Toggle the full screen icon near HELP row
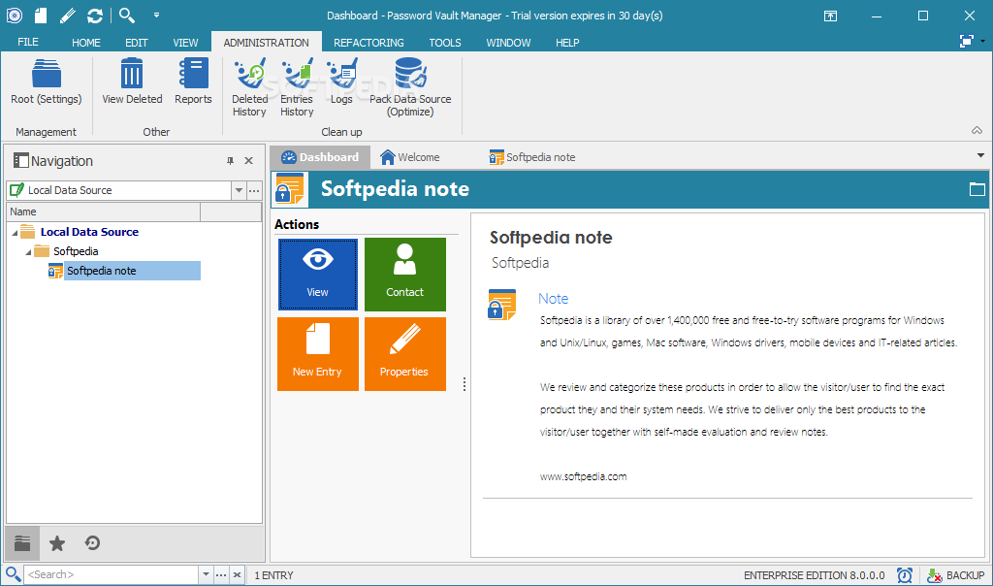The width and height of the screenshot is (993, 586). (x=967, y=41)
